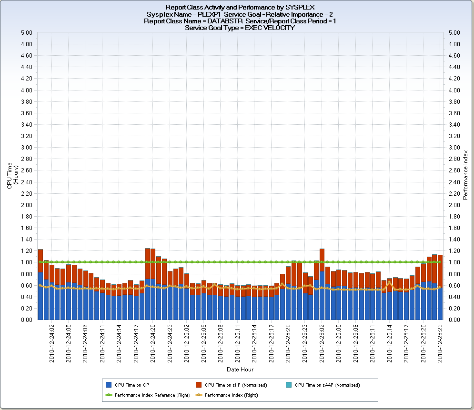Click the x-axis label 2010-12-25:08
Viewport: 474px width, 410px height.
221,344
